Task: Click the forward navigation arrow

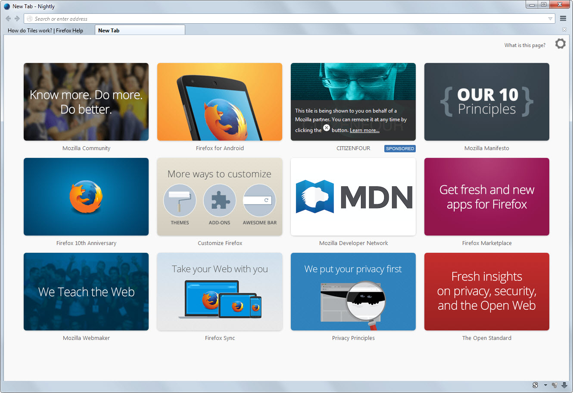Action: point(17,19)
